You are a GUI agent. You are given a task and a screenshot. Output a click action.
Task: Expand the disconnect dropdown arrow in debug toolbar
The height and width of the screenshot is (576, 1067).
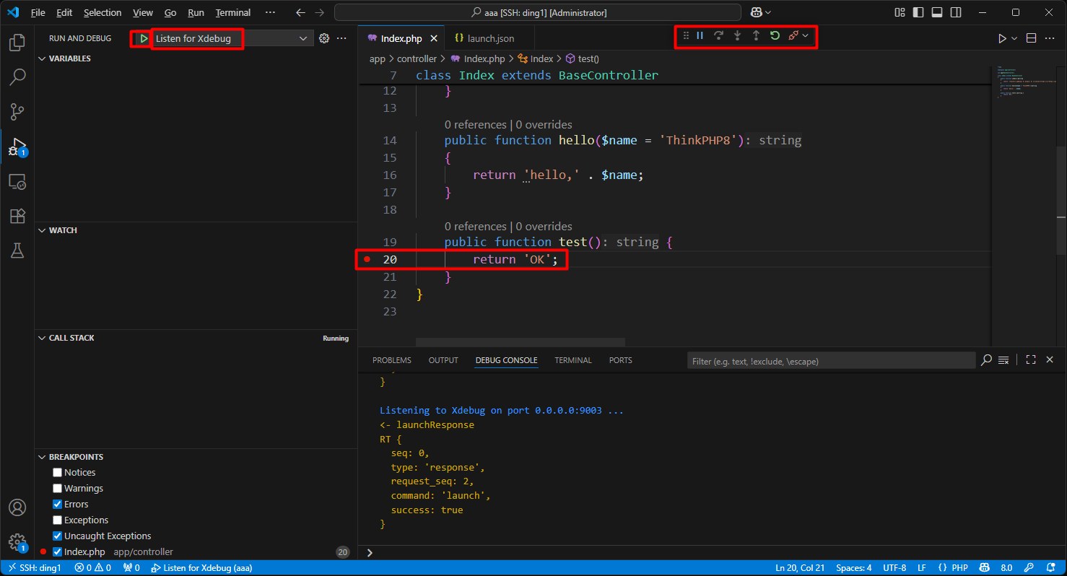tap(805, 35)
